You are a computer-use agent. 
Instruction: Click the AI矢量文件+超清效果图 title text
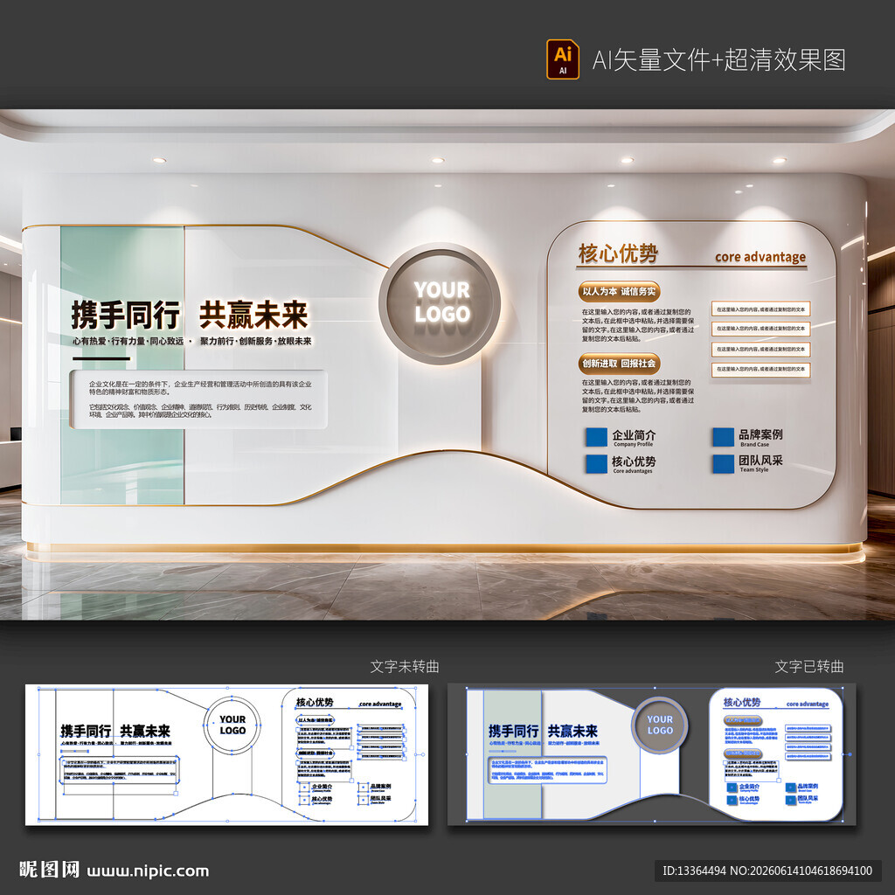point(718,60)
